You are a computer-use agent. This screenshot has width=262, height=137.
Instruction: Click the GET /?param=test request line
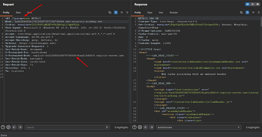[23, 18]
